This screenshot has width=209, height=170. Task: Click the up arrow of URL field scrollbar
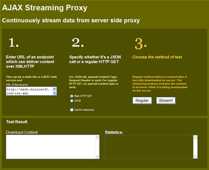point(54,89)
